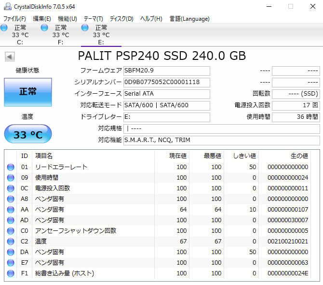Click status orb of attribute 01 リードエラーレート
This screenshot has width=323, height=285.
coord(11,167)
